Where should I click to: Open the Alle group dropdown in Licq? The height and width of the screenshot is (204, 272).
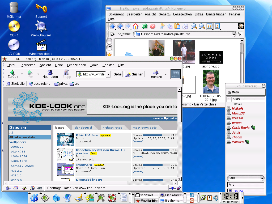tap(246, 178)
